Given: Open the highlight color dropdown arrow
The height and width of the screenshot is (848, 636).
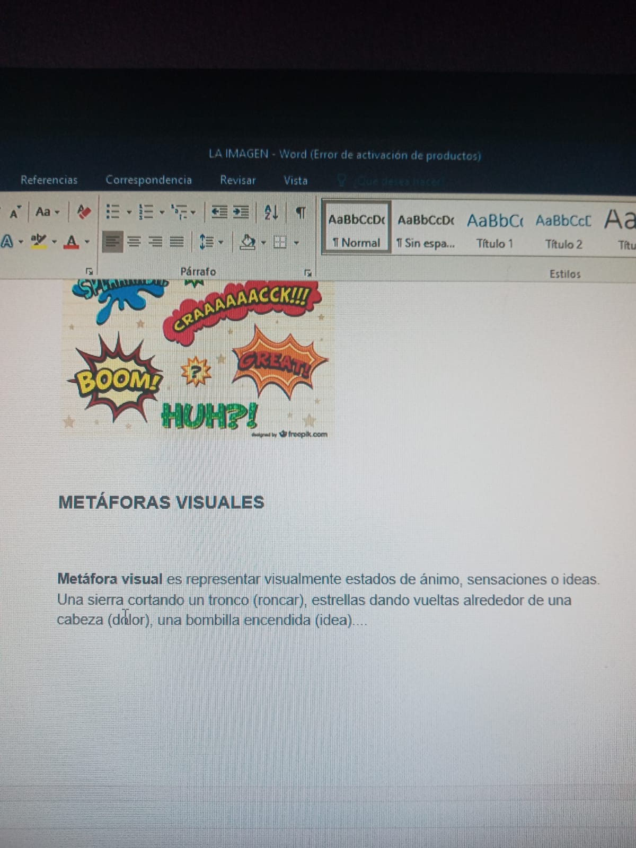Looking at the screenshot, I should (x=54, y=243).
